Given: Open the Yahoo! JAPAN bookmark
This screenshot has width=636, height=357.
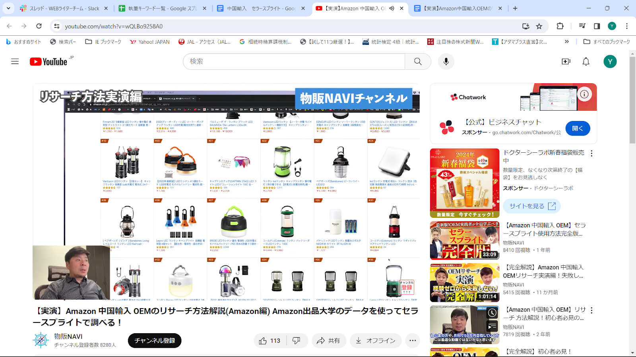Looking at the screenshot, I should [x=150, y=42].
